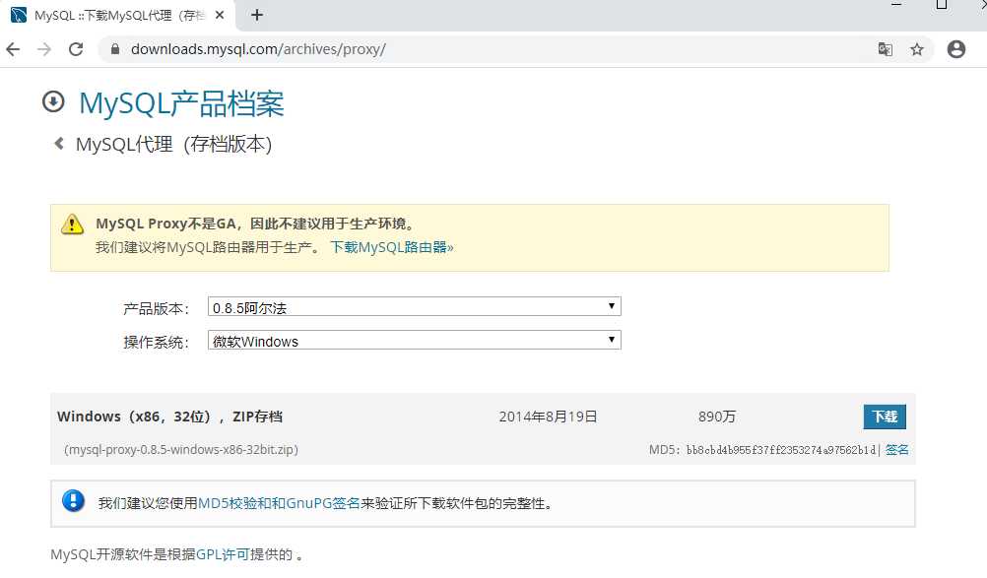Viewport: 987px width, 578px height.
Task: Click the file size 890万
Action: pos(717,417)
